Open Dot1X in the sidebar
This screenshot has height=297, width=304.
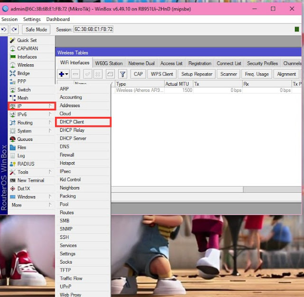pos(31,188)
